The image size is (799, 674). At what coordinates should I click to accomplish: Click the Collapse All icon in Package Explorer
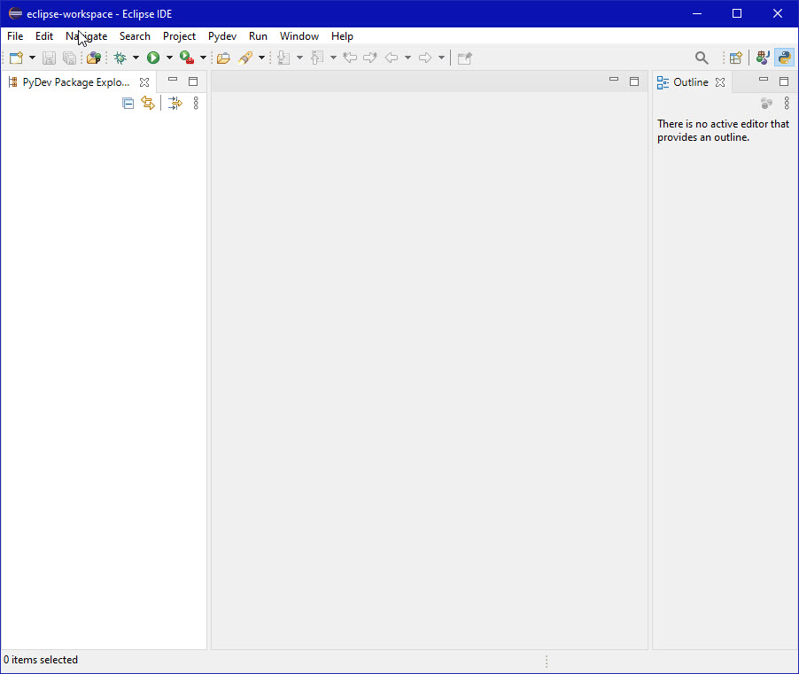coord(128,104)
